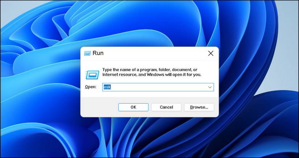Close the Run dialog with the X

click(x=211, y=53)
